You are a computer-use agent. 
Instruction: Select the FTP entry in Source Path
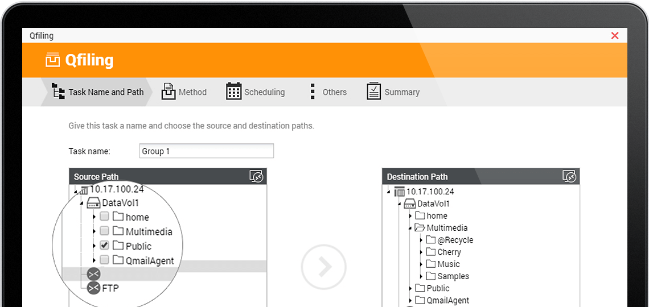coord(110,288)
